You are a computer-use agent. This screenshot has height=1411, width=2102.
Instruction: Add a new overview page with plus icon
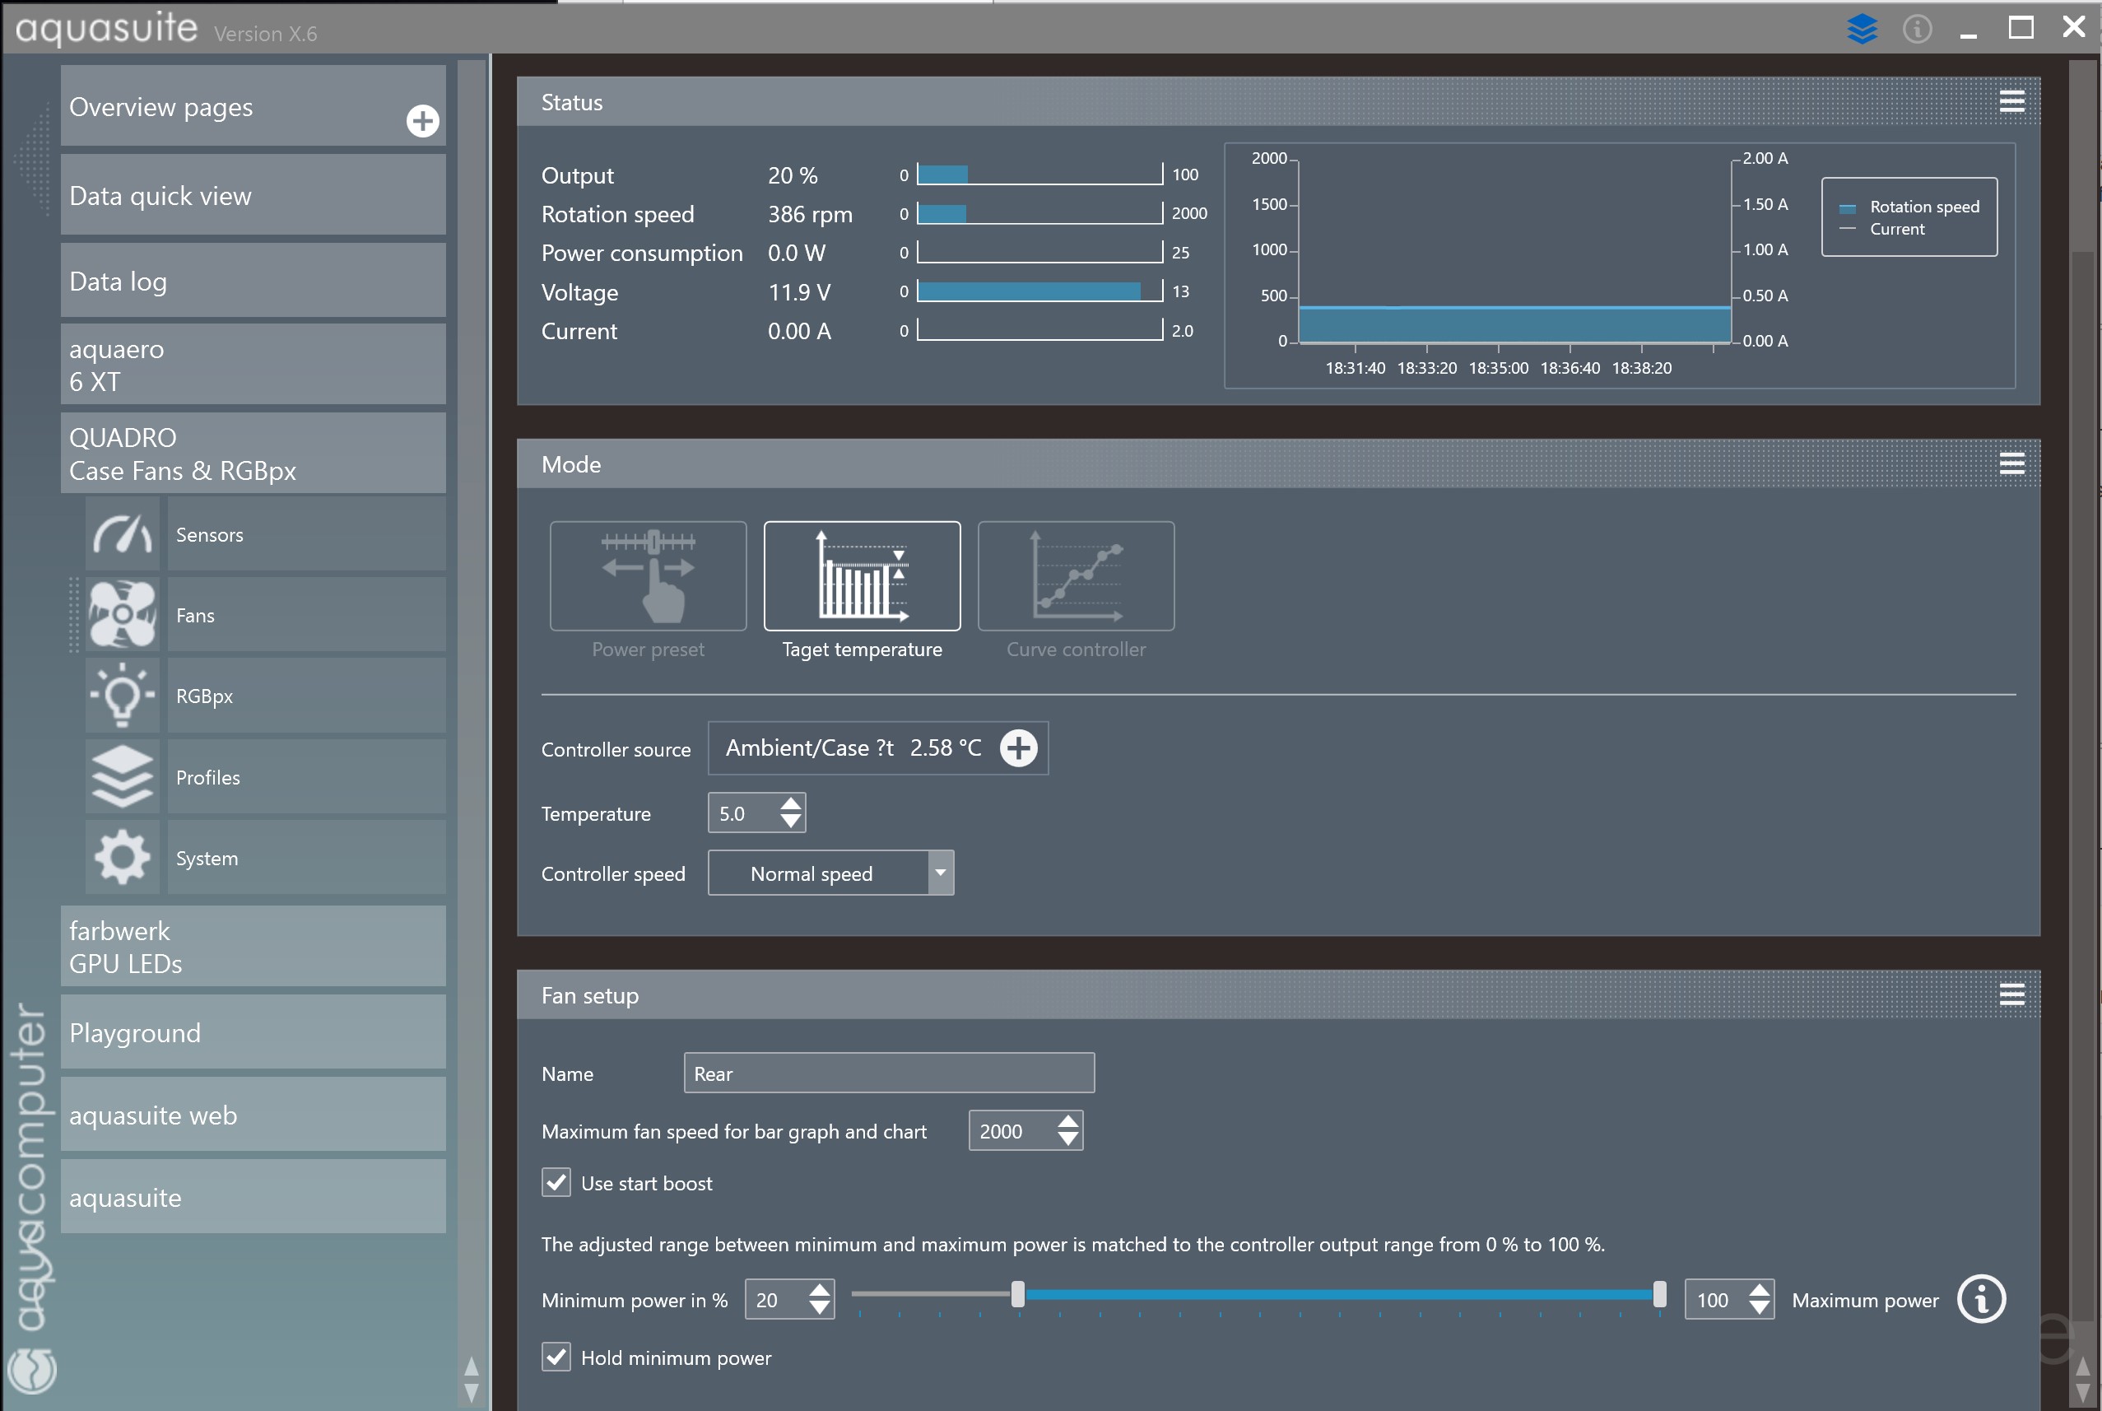422,120
